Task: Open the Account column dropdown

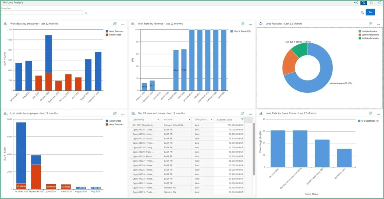Action: pos(189,120)
